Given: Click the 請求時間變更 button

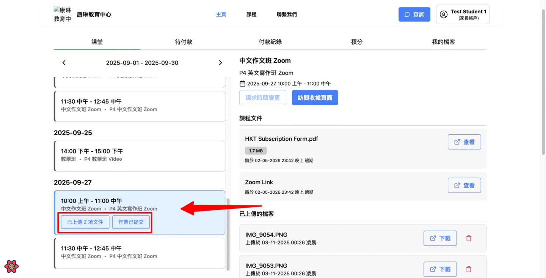Looking at the screenshot, I should tap(262, 98).
